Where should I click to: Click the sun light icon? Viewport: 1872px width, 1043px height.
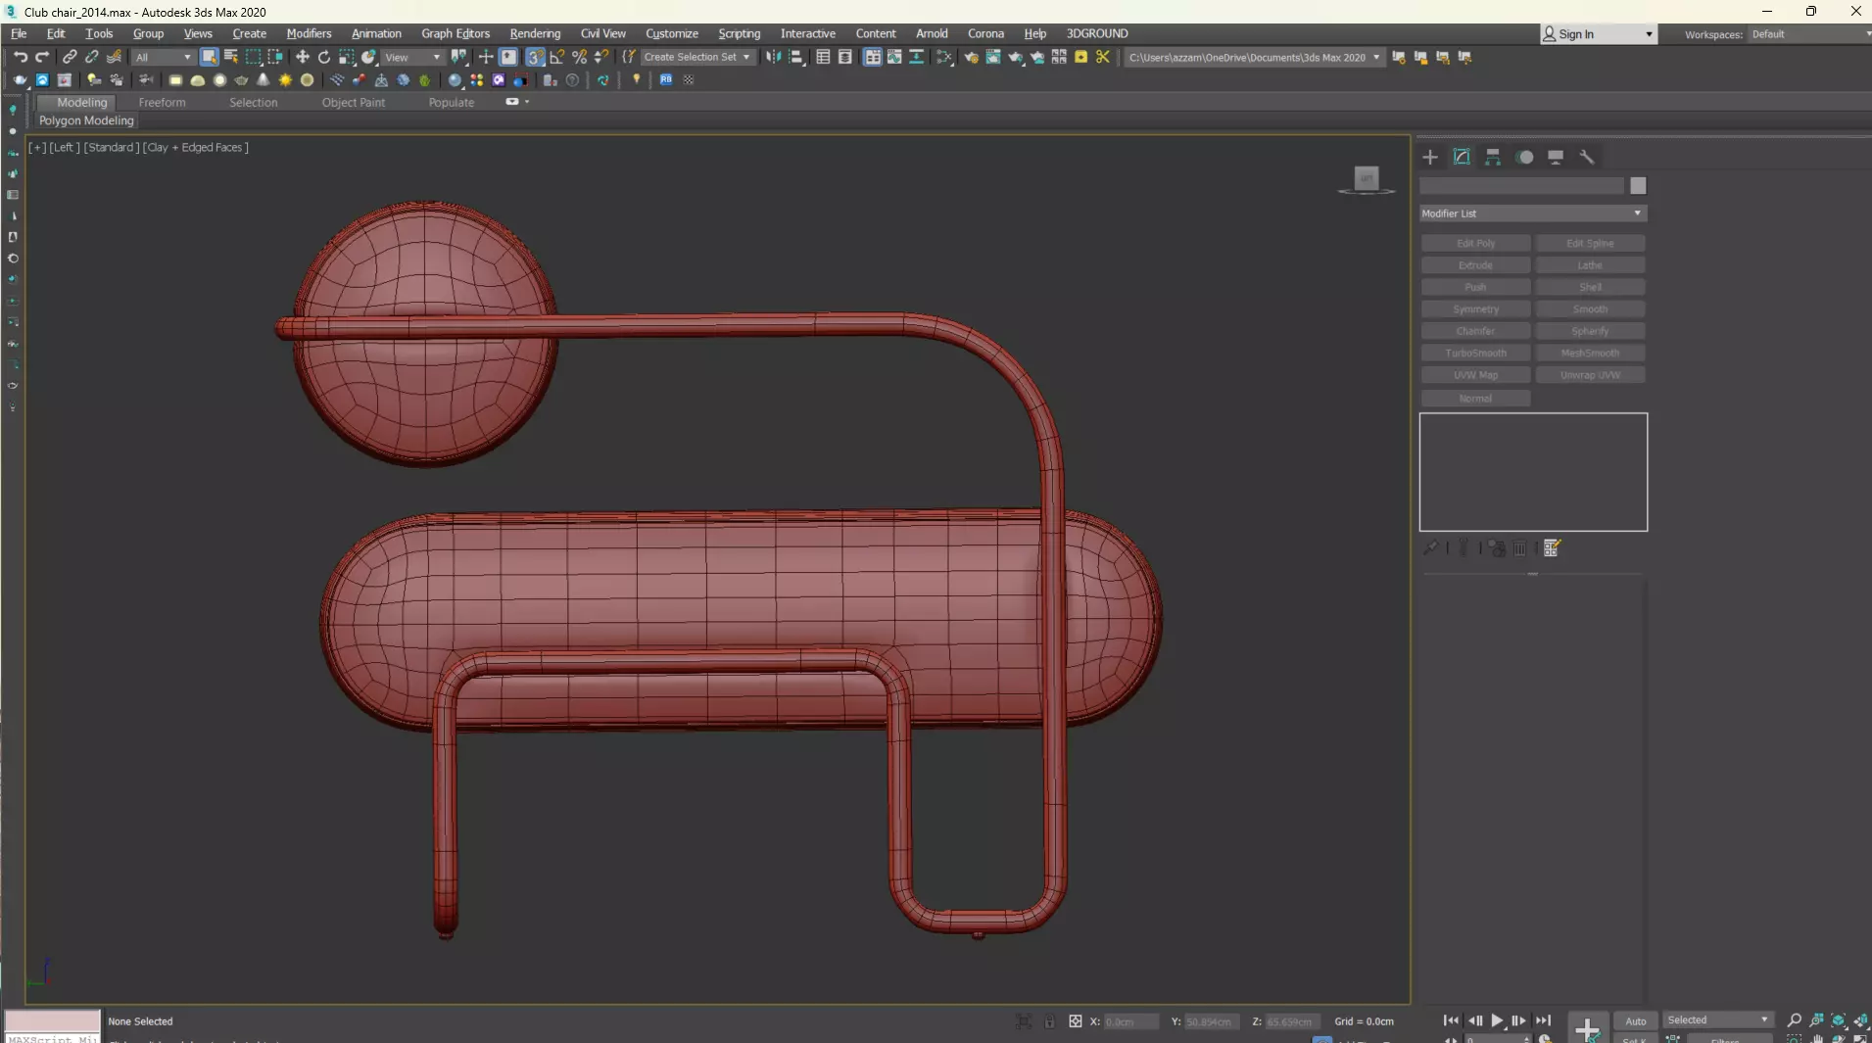(285, 80)
